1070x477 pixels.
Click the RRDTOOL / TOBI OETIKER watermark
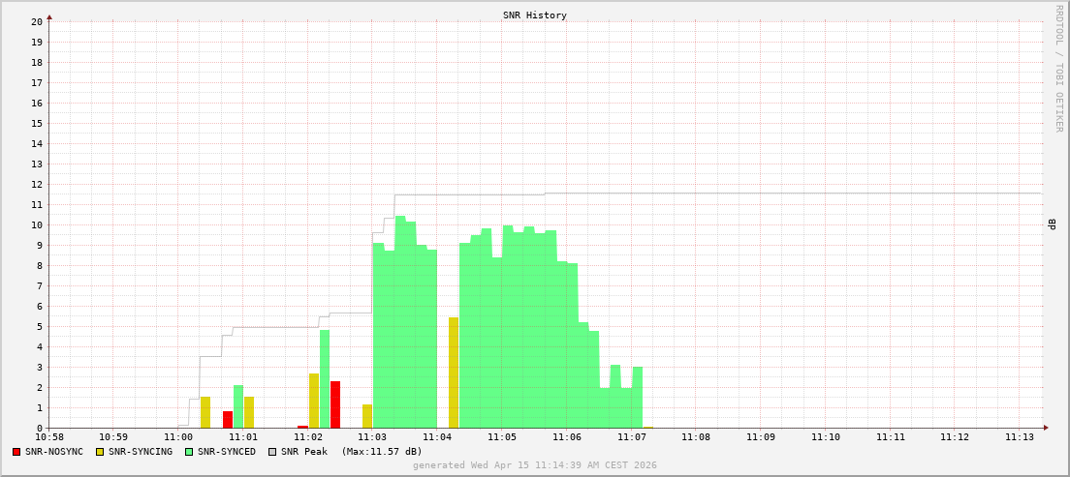pos(1058,68)
